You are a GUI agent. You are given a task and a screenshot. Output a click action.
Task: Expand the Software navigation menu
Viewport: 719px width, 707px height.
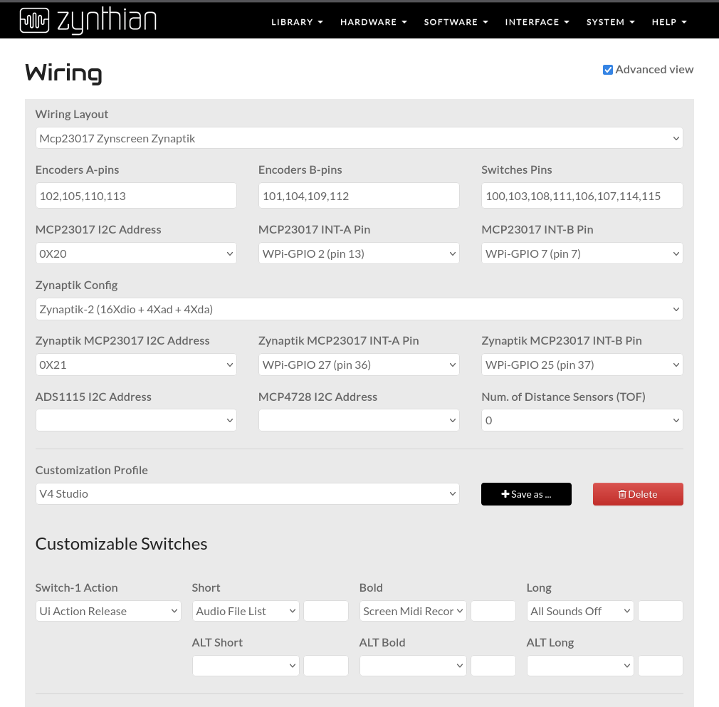pyautogui.click(x=456, y=22)
